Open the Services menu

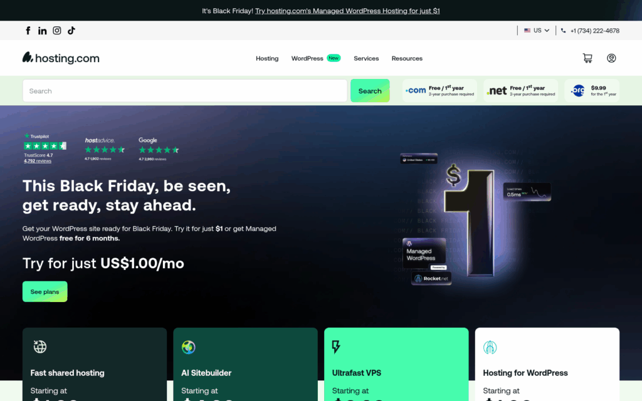click(x=366, y=58)
